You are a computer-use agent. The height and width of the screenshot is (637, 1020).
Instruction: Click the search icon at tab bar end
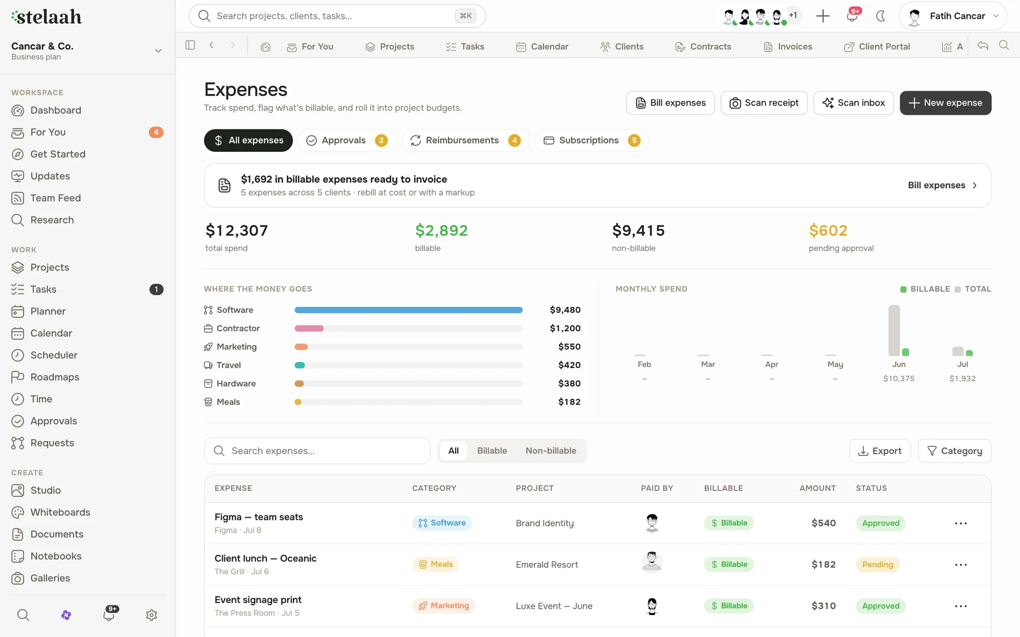click(x=1004, y=45)
